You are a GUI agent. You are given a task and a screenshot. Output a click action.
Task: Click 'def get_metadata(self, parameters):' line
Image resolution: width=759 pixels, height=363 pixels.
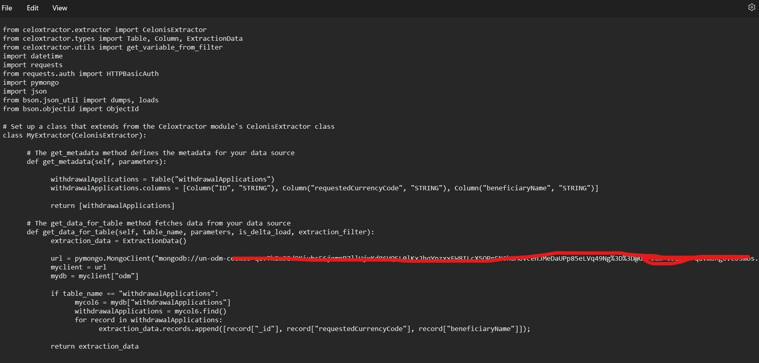coord(97,162)
